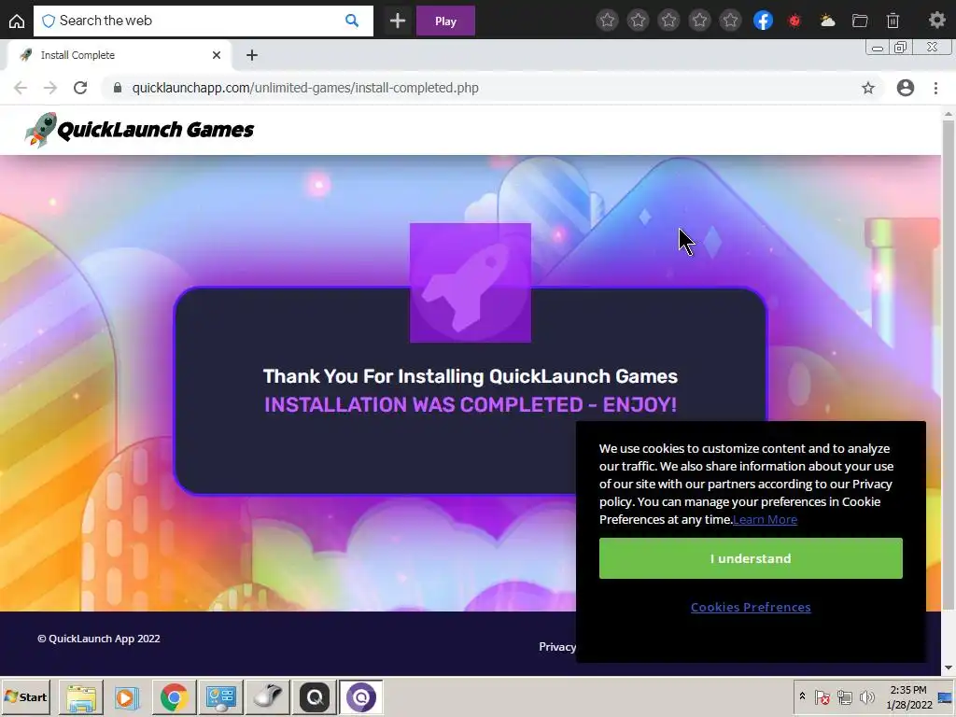Open settings gear icon in top toolbar
Image resolution: width=956 pixels, height=717 pixels.
coord(937,21)
